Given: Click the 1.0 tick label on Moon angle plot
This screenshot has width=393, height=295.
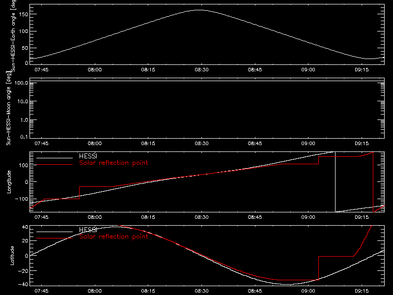Looking at the screenshot, I should [x=24, y=120].
